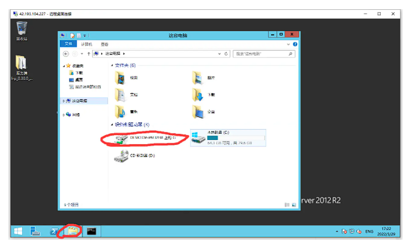Screen dimensions: 408x243
Task: Click the help question mark icon
Action: [295, 44]
